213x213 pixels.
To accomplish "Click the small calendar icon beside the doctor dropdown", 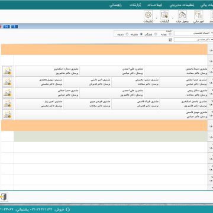I will (x=170, y=40).
